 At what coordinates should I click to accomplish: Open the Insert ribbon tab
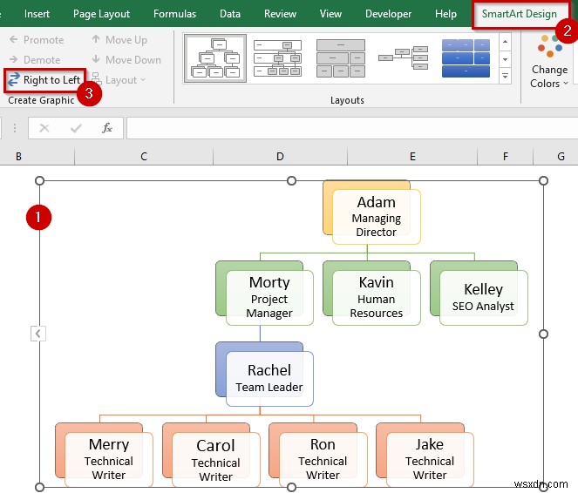pos(37,14)
